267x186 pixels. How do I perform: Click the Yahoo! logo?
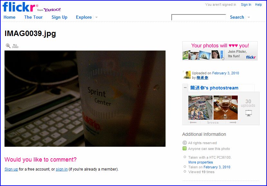pyautogui.click(x=52, y=10)
